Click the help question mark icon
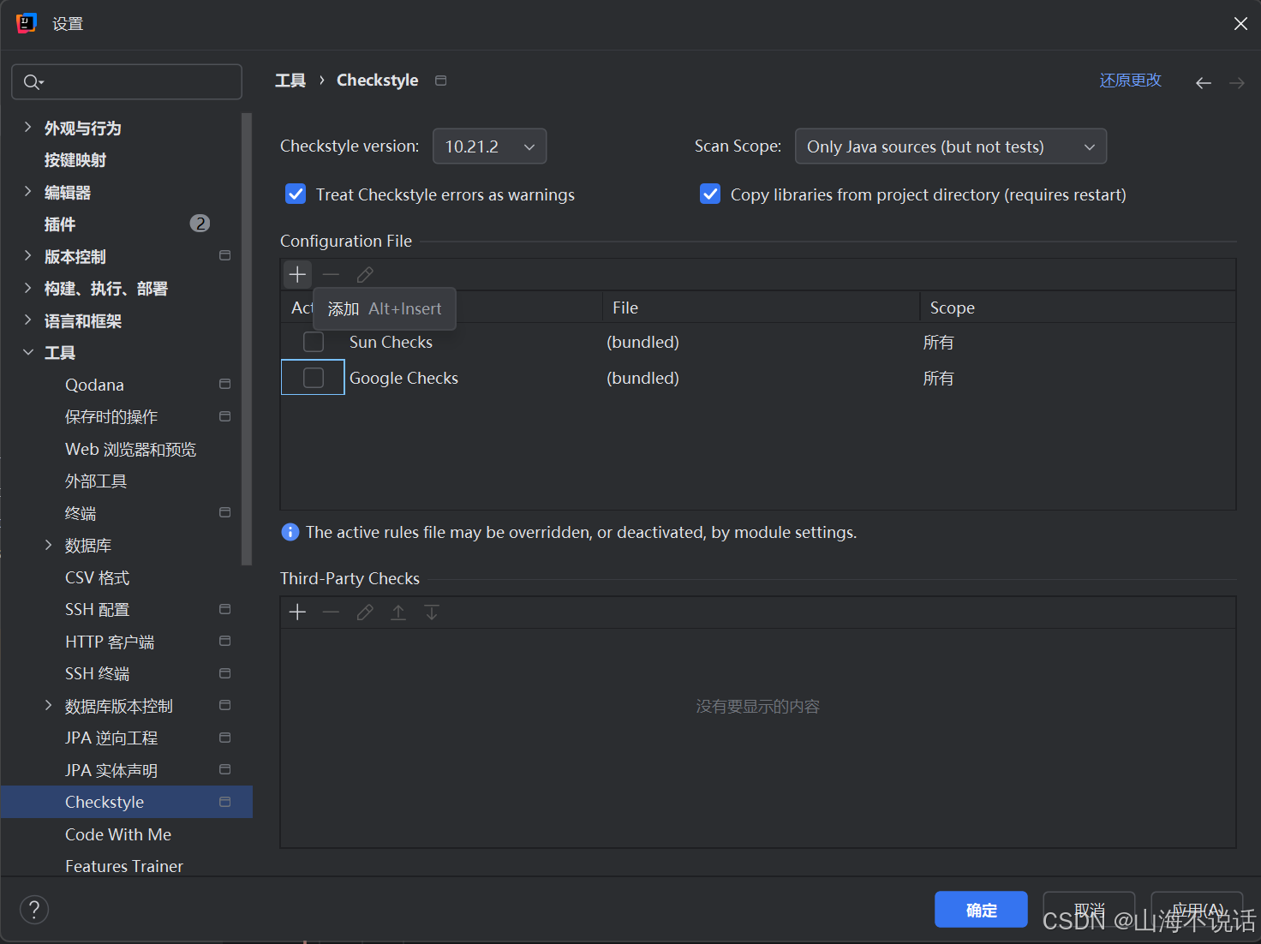Image resolution: width=1261 pixels, height=944 pixels. tap(34, 909)
